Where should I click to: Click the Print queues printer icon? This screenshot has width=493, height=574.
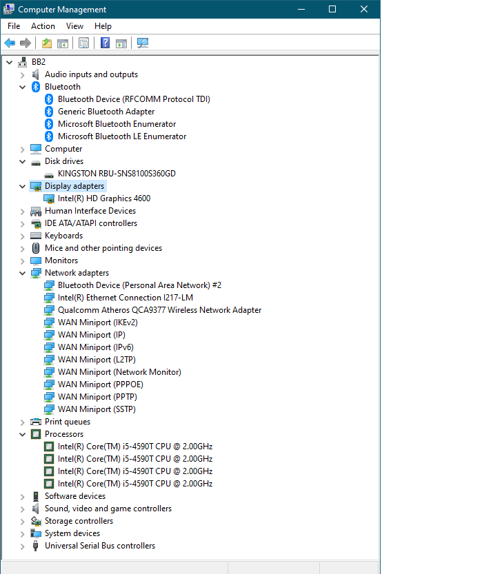36,422
